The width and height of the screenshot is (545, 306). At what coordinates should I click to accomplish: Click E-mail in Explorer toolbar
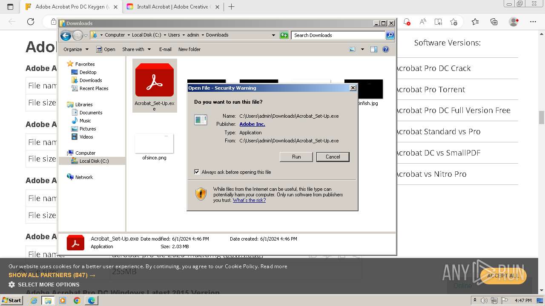point(165,49)
